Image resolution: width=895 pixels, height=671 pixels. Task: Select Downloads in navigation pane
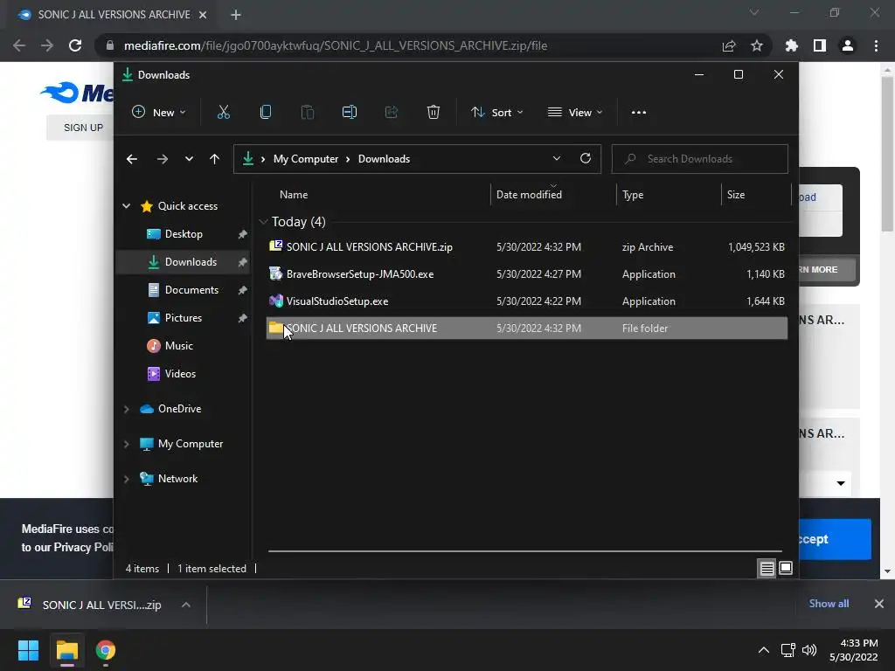tap(184, 262)
